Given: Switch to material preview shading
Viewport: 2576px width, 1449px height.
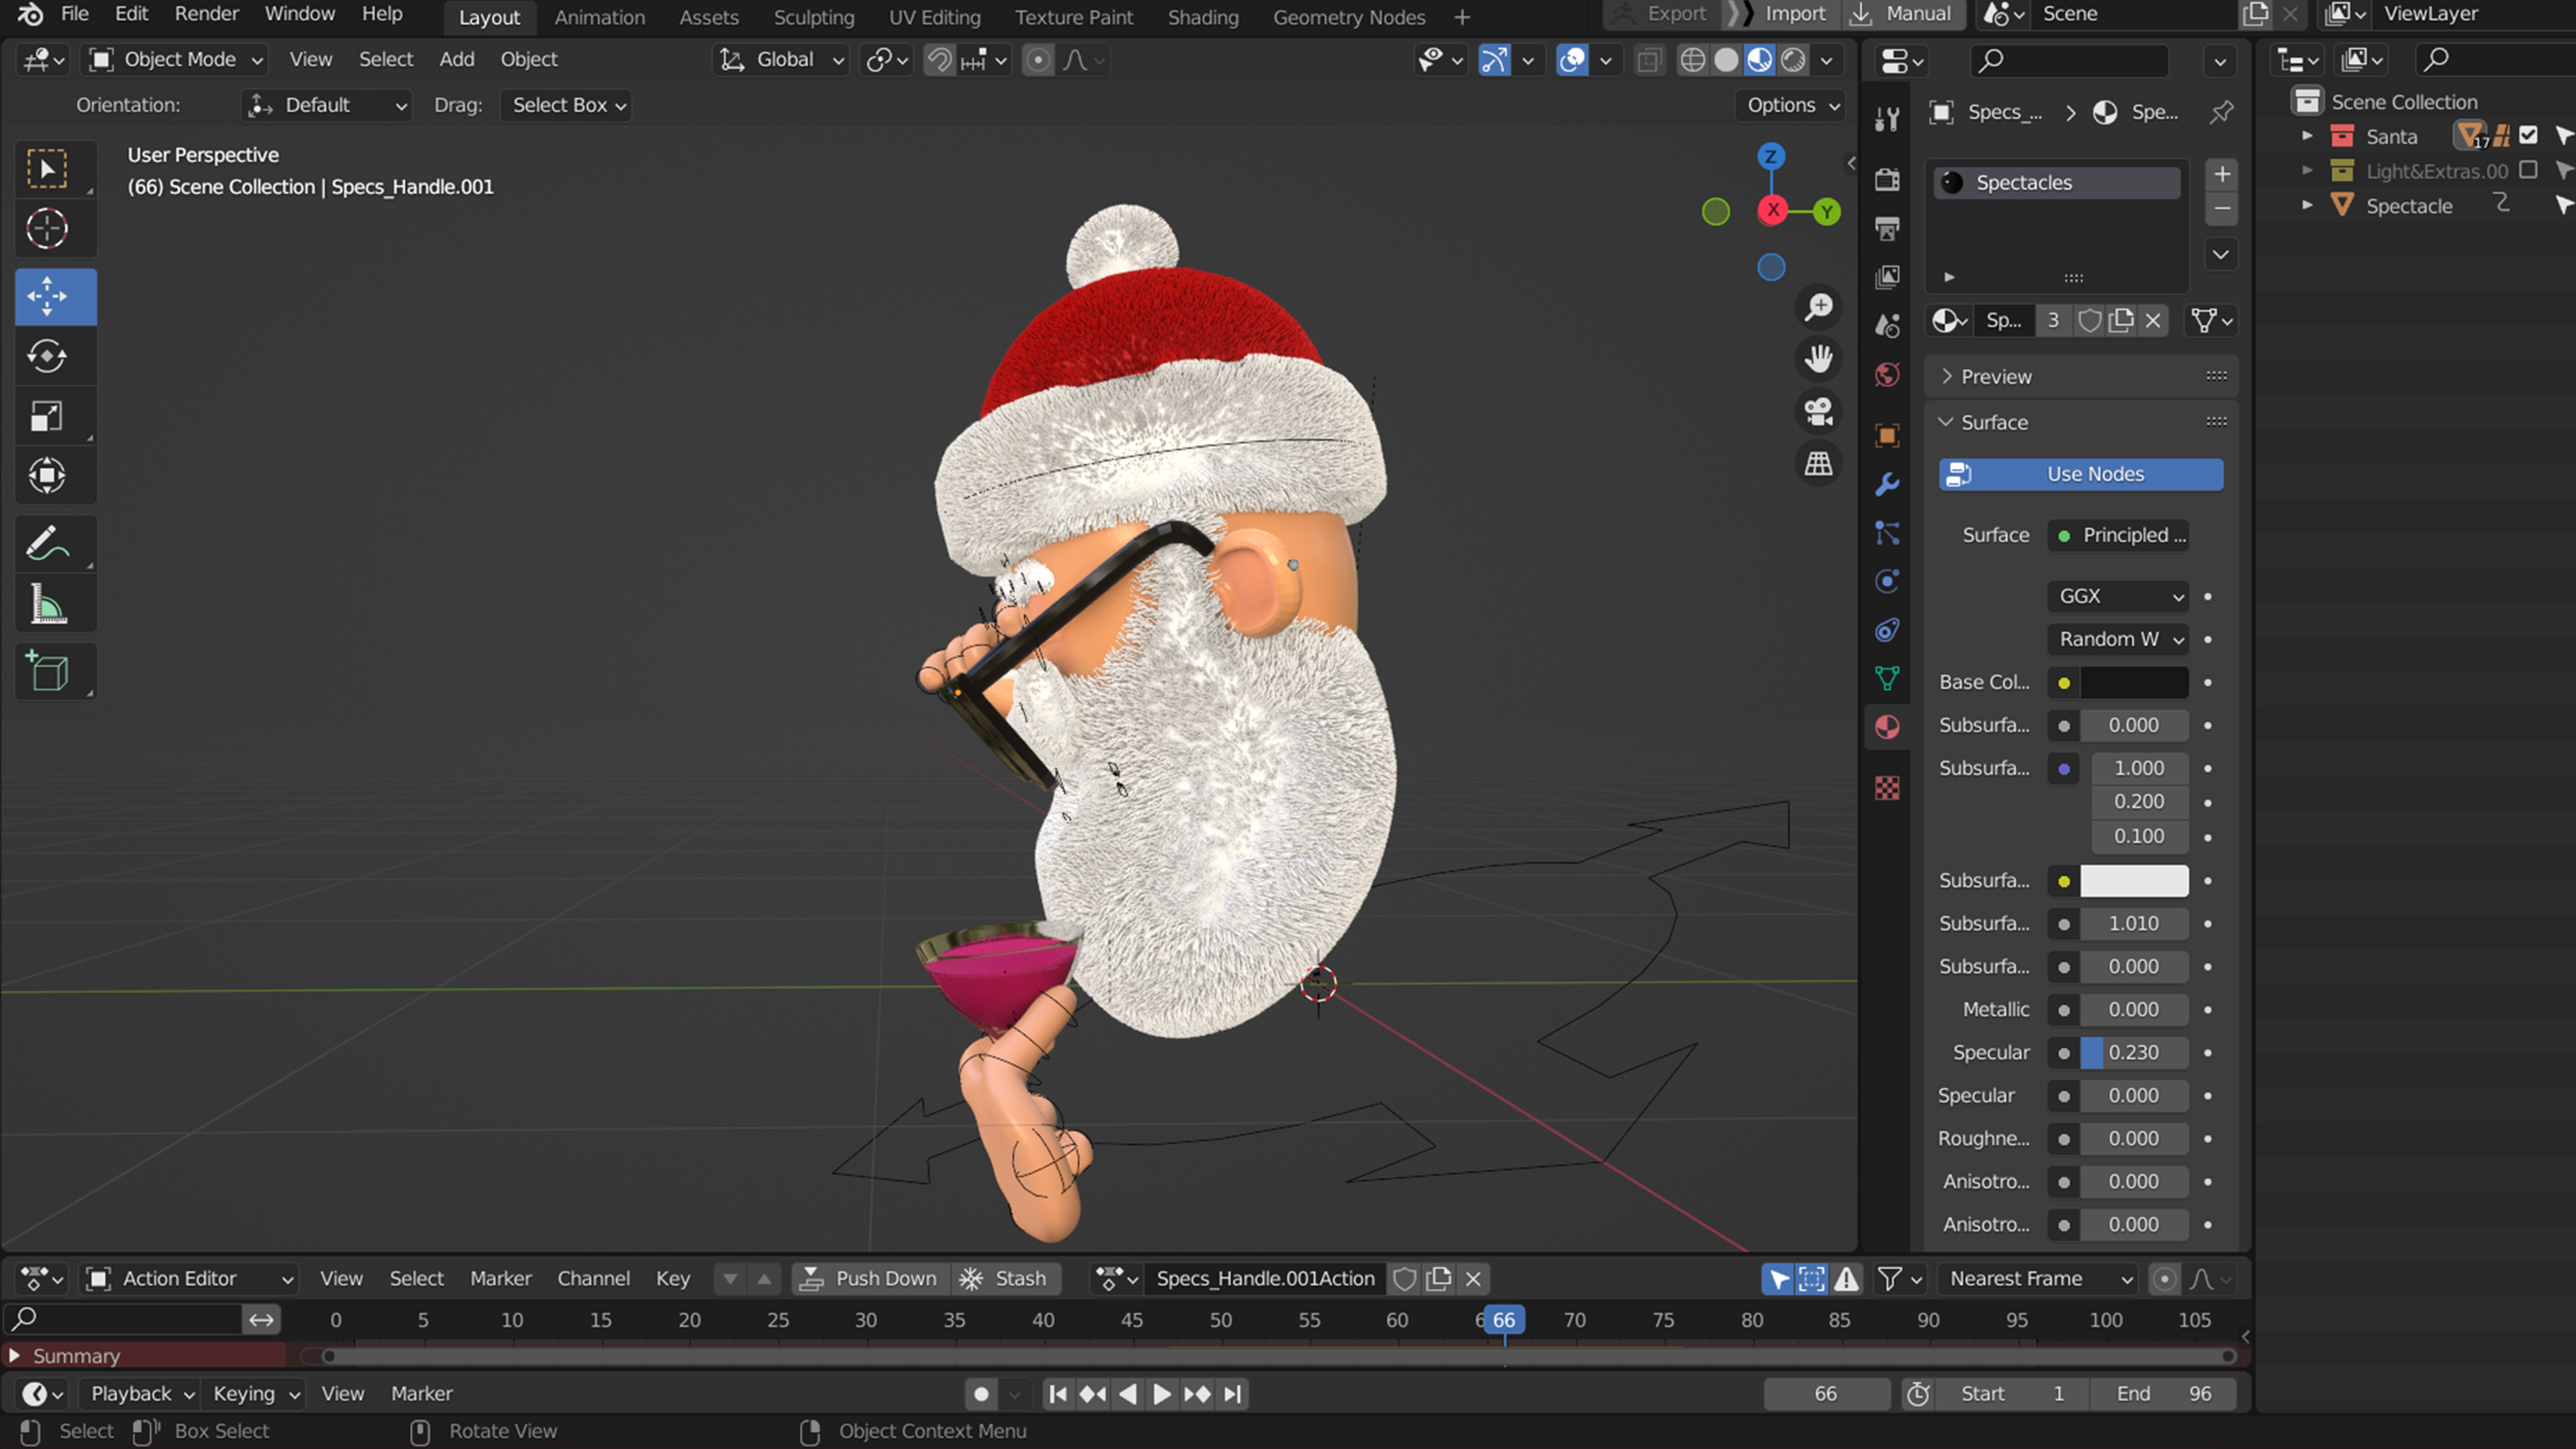Looking at the screenshot, I should [x=1759, y=60].
